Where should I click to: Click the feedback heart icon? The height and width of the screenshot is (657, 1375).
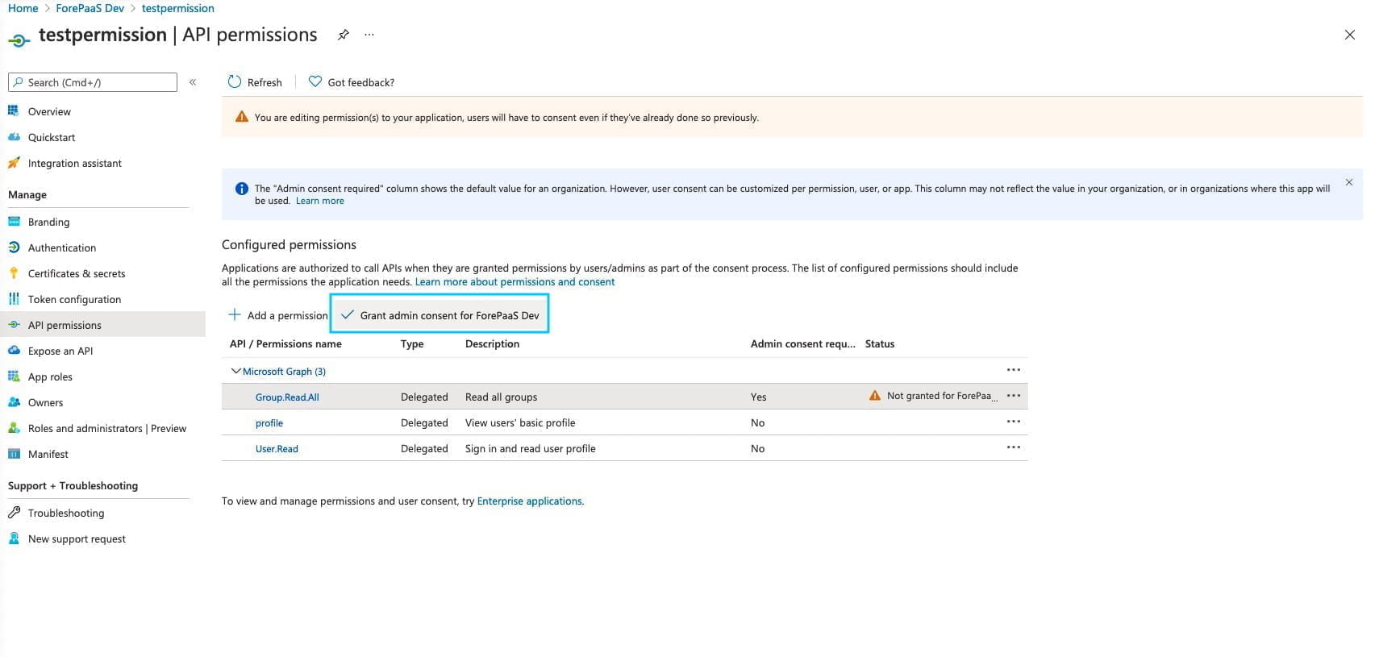(315, 81)
